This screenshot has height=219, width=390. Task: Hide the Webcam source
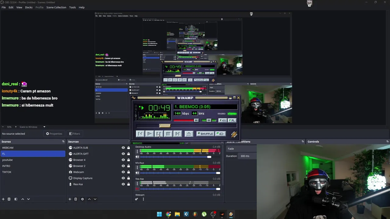click(x=123, y=172)
